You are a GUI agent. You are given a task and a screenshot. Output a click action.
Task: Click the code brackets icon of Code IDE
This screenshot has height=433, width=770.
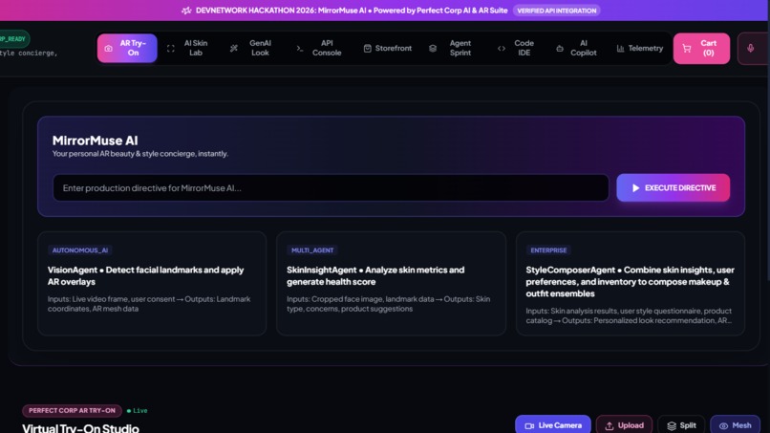[502, 48]
